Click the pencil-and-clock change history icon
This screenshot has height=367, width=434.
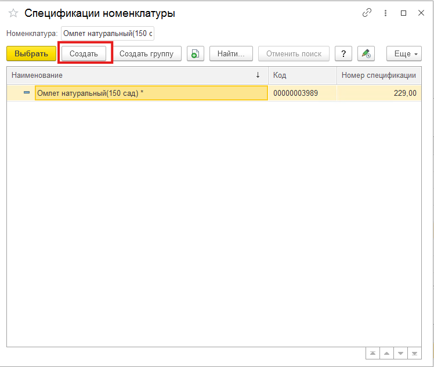(366, 54)
